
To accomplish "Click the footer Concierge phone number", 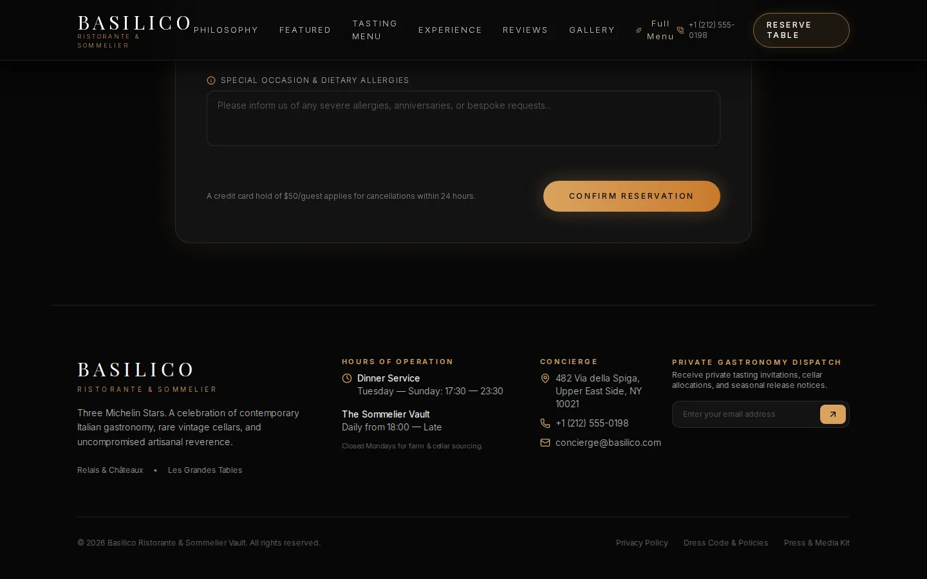I will click(x=592, y=423).
